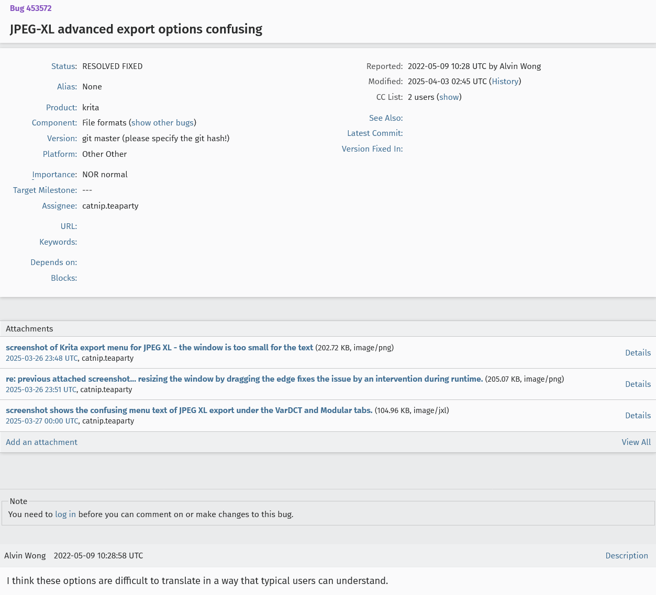Open the Target Milestone label link
The width and height of the screenshot is (656, 595).
pos(44,190)
